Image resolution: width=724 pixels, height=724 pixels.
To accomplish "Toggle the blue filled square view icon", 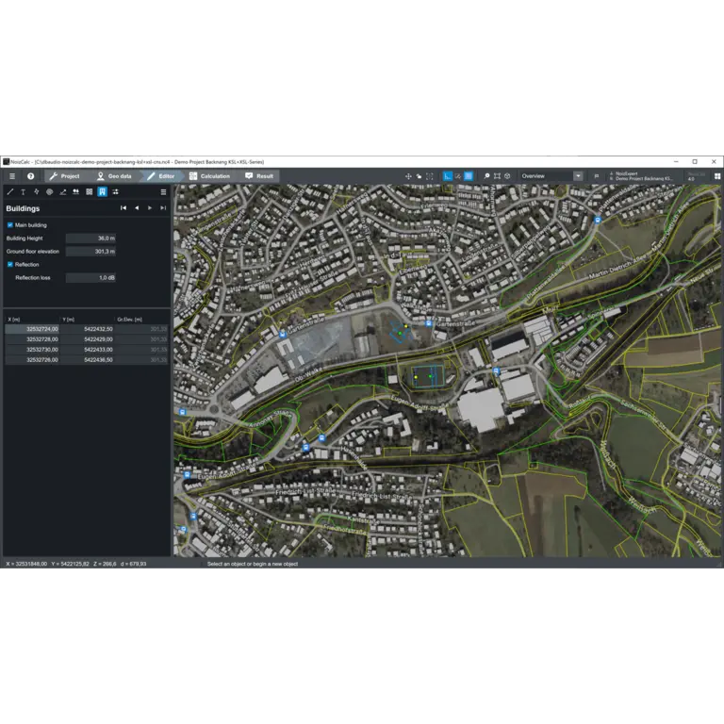I will (469, 176).
